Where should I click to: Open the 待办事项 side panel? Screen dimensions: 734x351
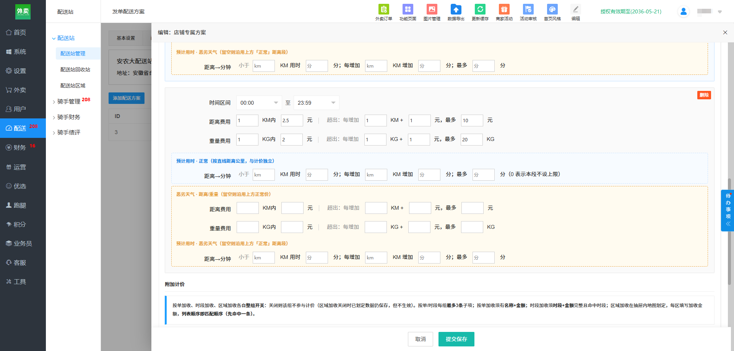tap(728, 210)
